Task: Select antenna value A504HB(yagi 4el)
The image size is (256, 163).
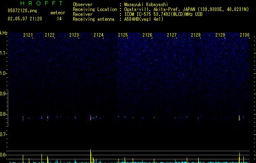Action: pyautogui.click(x=144, y=19)
